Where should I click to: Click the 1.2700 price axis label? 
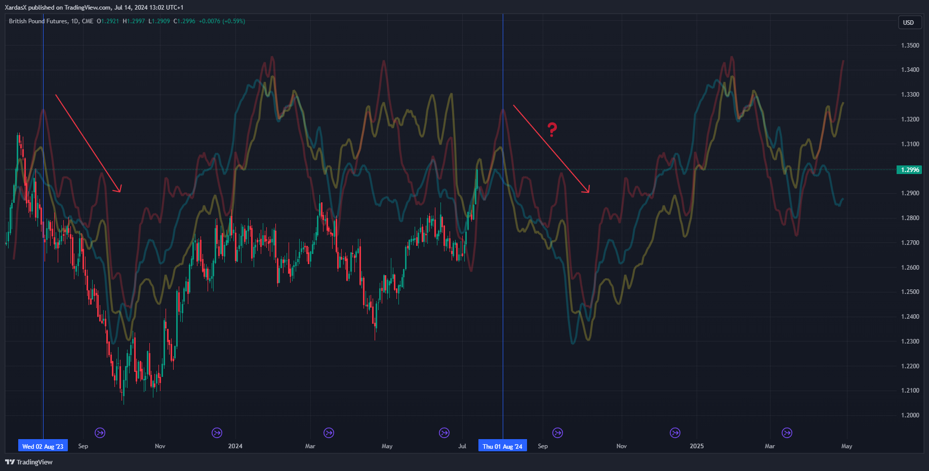910,243
